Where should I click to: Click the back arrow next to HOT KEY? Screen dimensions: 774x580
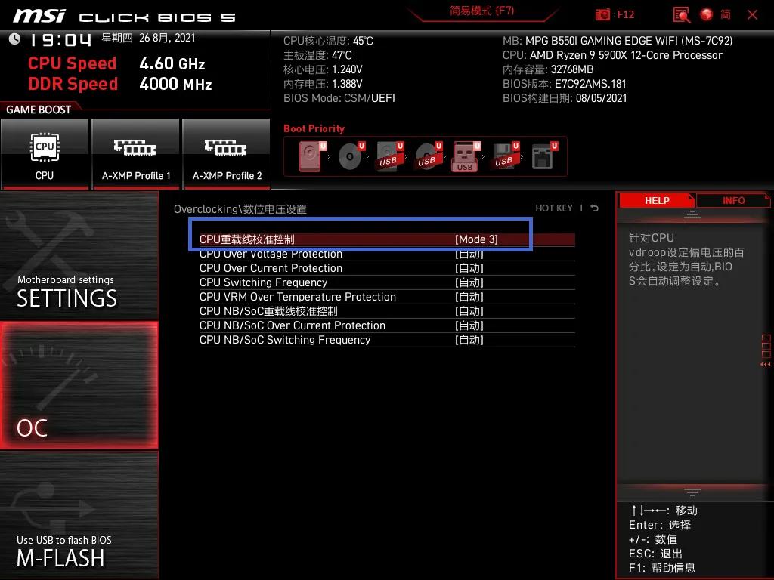tap(594, 208)
